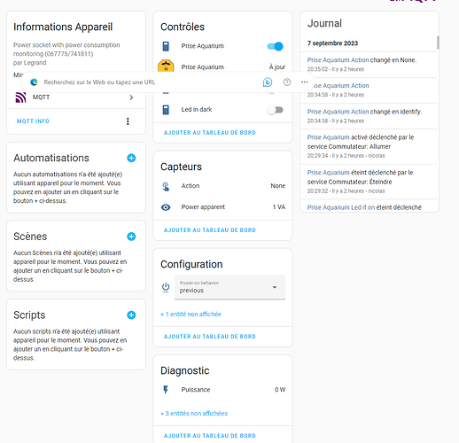Click the Puissance lightning bolt icon
Image resolution: width=459 pixels, height=443 pixels.
pos(166,390)
